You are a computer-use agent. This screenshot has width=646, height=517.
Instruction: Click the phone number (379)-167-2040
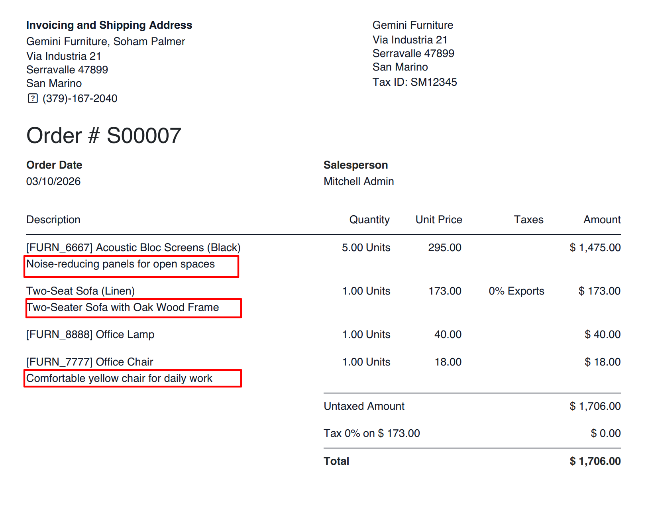(80, 98)
